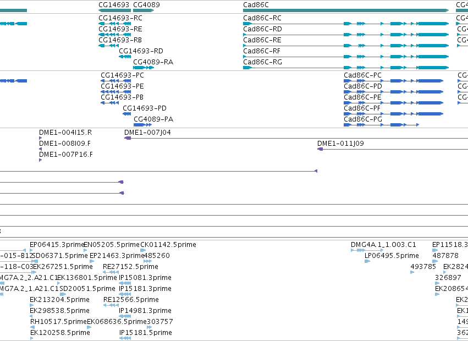Open EST RH10517.5prime

point(58,322)
